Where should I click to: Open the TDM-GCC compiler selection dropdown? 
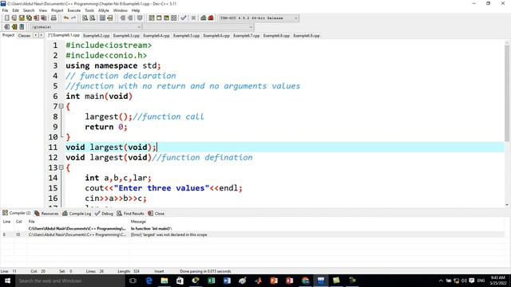[x=259, y=18]
